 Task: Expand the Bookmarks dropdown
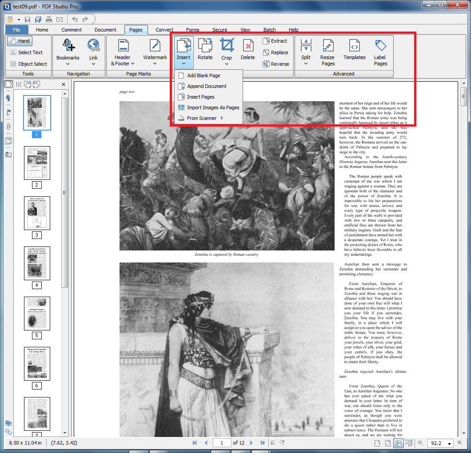coord(68,64)
